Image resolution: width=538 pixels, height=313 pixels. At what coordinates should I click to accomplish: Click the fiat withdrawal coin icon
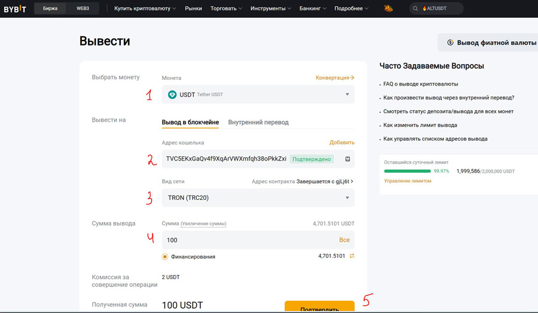tap(450, 42)
